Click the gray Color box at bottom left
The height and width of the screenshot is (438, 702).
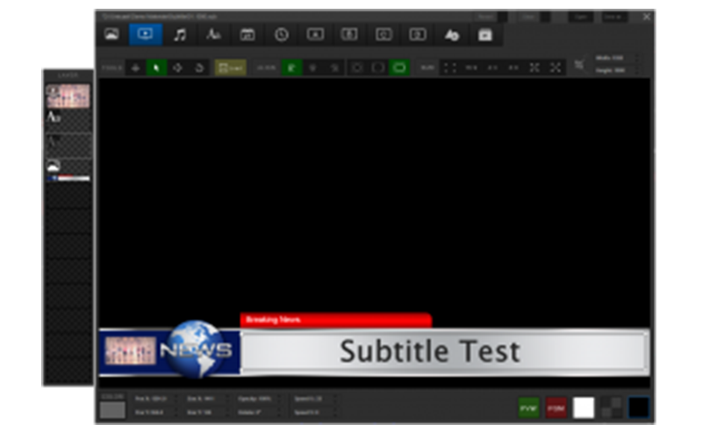pyautogui.click(x=112, y=409)
